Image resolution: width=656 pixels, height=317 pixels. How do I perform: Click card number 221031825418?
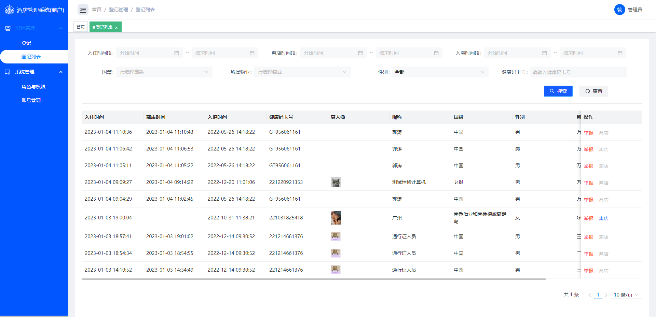tap(286, 218)
